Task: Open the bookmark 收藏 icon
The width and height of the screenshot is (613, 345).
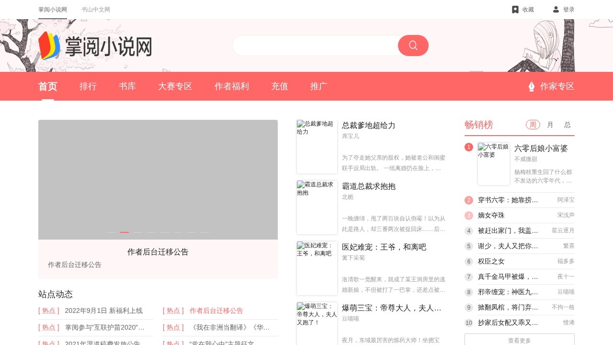Action: 515,10
